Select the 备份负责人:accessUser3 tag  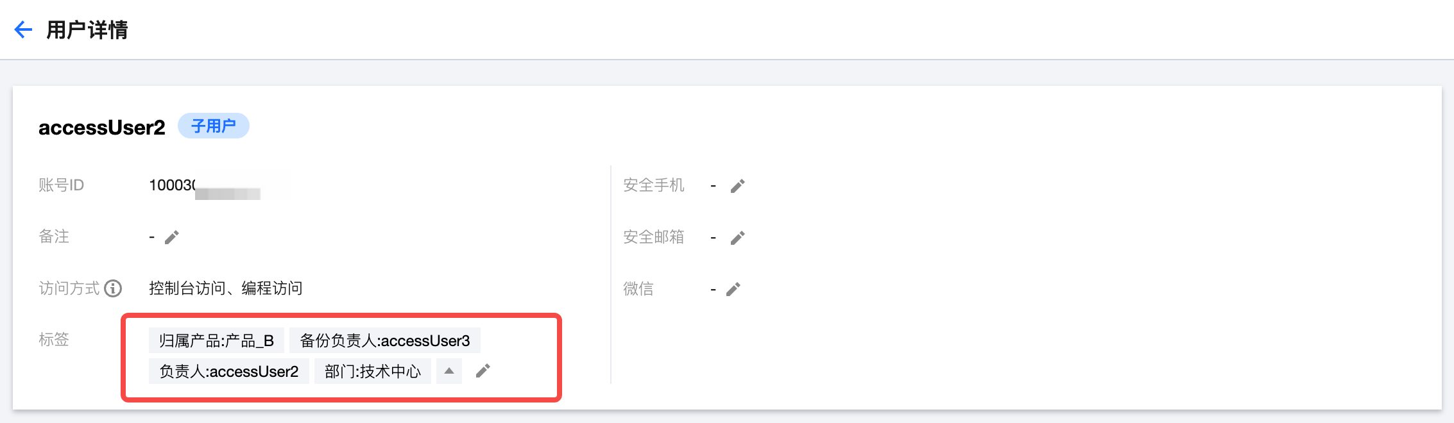[x=385, y=340]
